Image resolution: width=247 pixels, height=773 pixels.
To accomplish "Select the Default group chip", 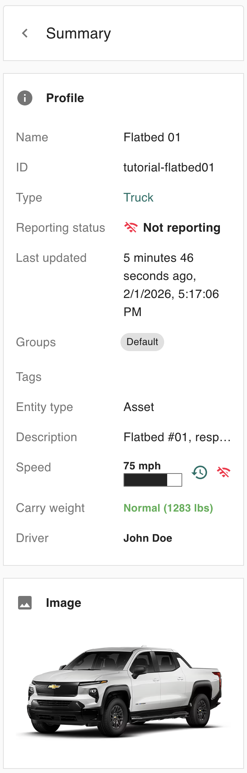I will tap(142, 342).
